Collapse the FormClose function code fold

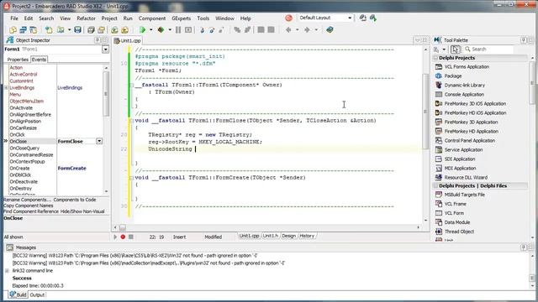pyautogui.click(x=131, y=121)
